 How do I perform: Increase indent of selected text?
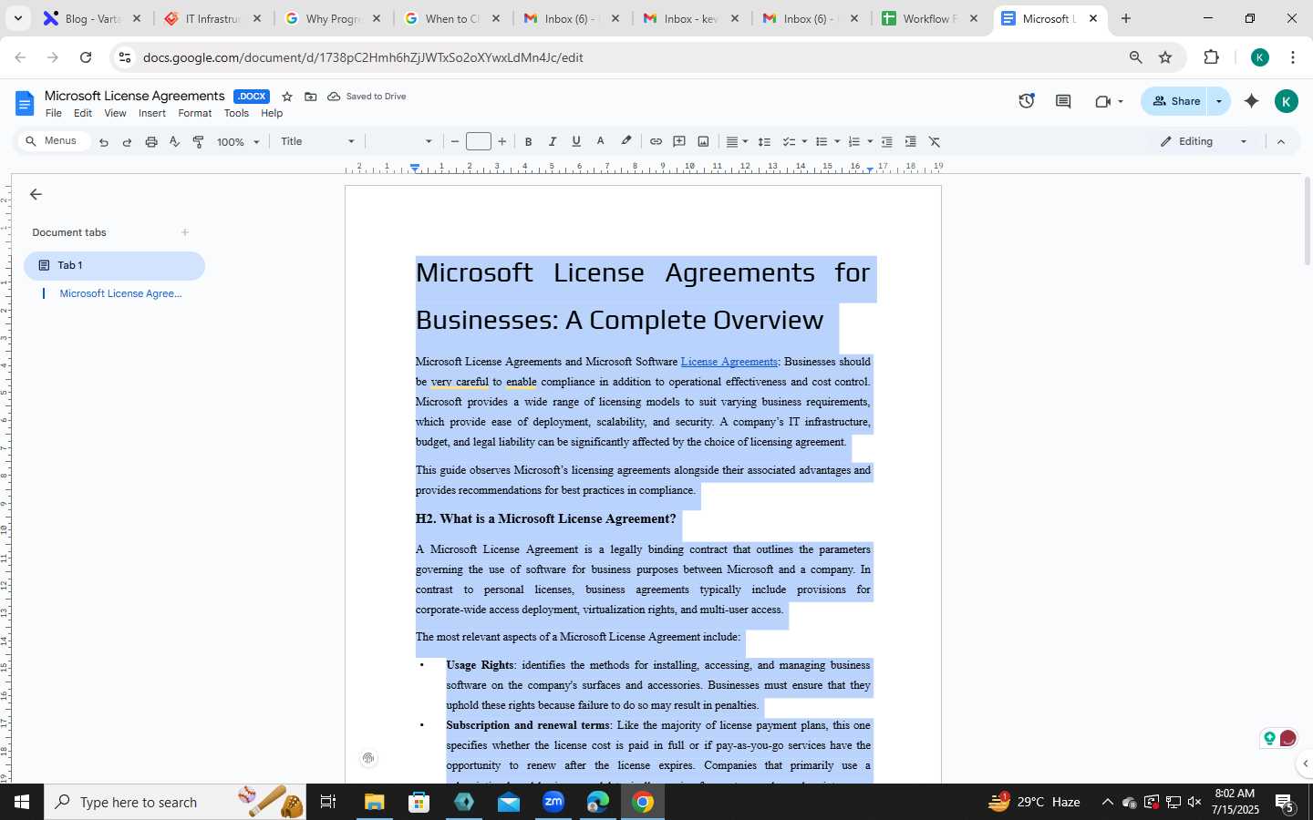pos(911,142)
